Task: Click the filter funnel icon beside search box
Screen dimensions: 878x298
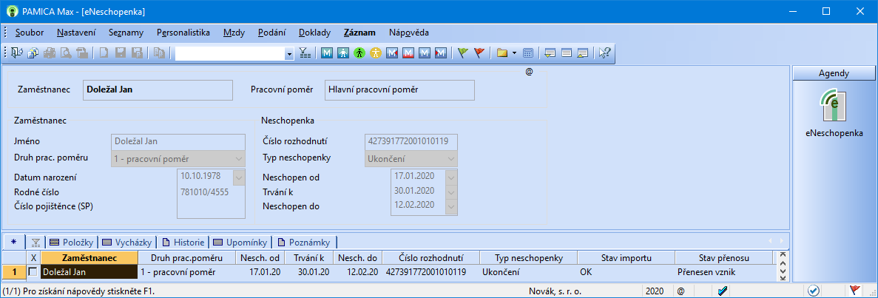Action: coord(305,53)
